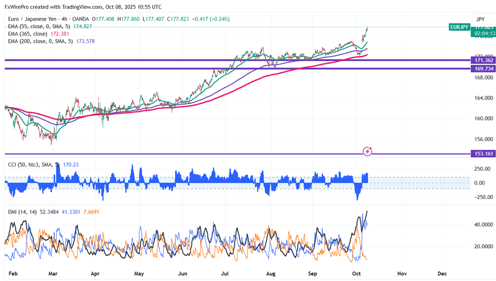Click the Euro / Japanese Yen symbol title

click(x=32, y=19)
